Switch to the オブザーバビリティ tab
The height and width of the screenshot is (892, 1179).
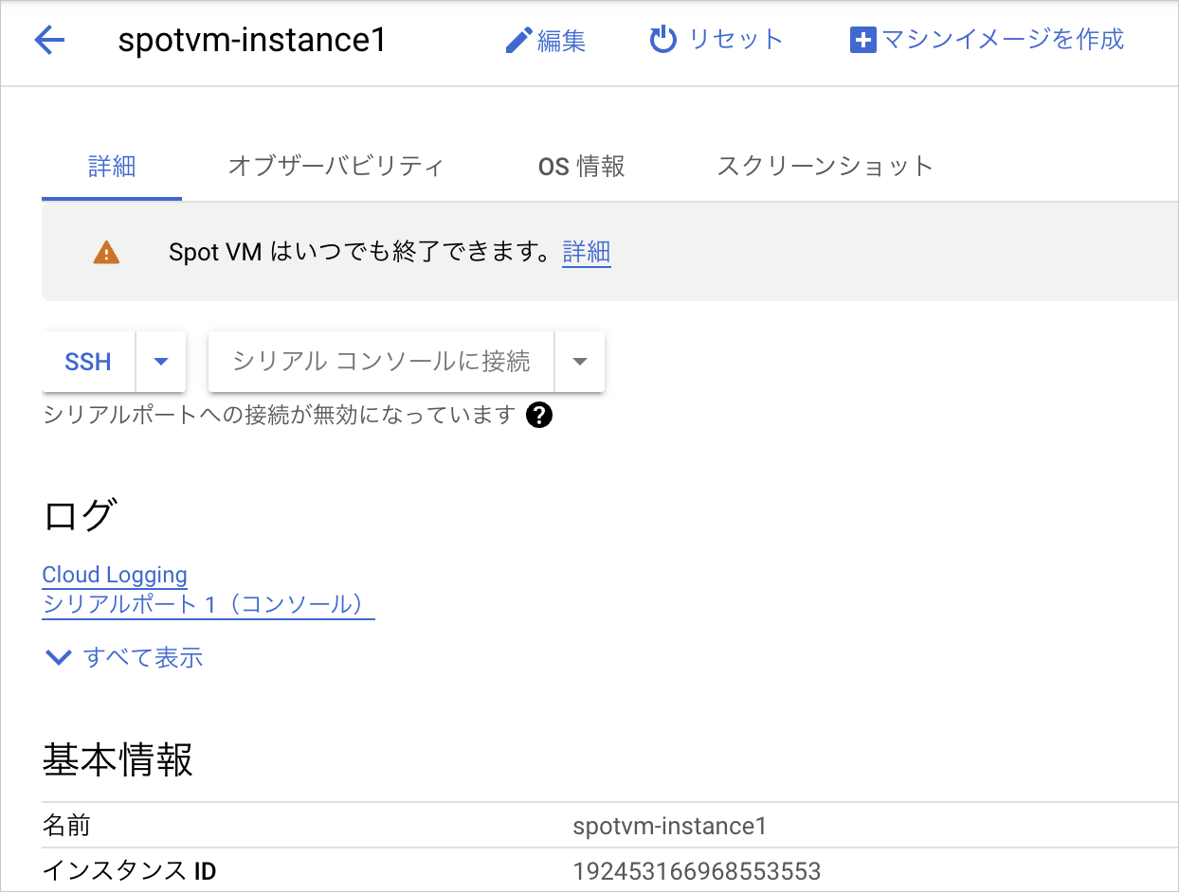click(x=336, y=166)
